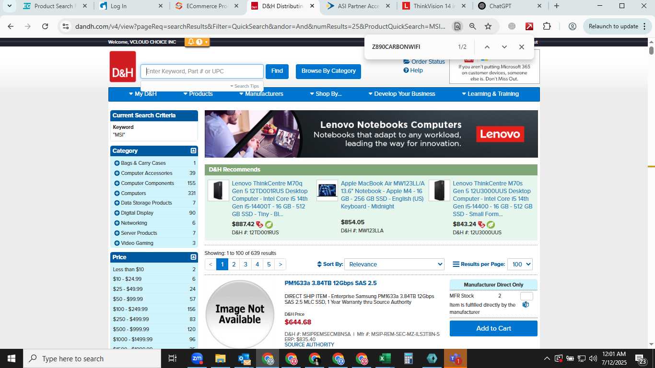655x368 pixels.
Task: Open the Zoom app in taskbar
Action: pos(197,358)
